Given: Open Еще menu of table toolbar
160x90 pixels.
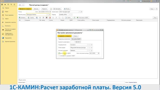Looking at the screenshot, I should click(155, 17).
